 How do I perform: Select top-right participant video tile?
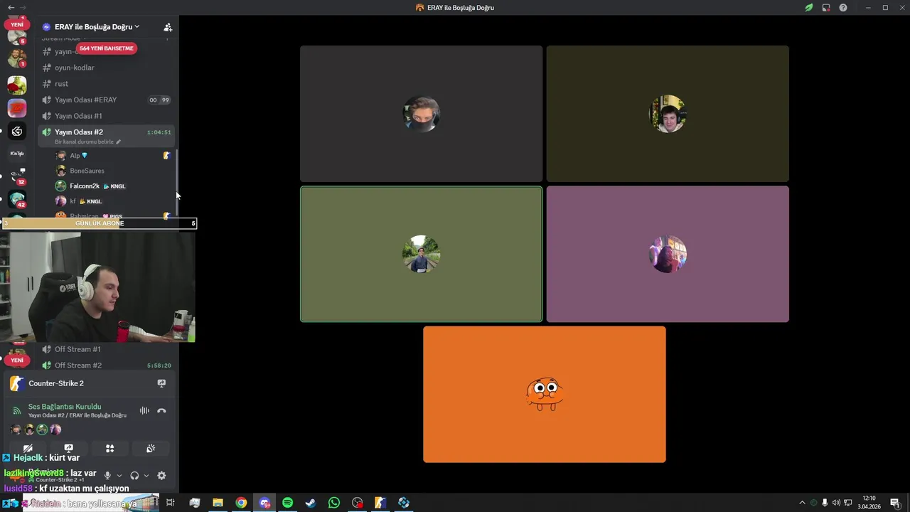click(668, 114)
